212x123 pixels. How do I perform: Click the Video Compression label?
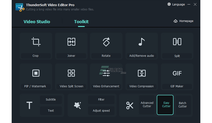point(142,86)
